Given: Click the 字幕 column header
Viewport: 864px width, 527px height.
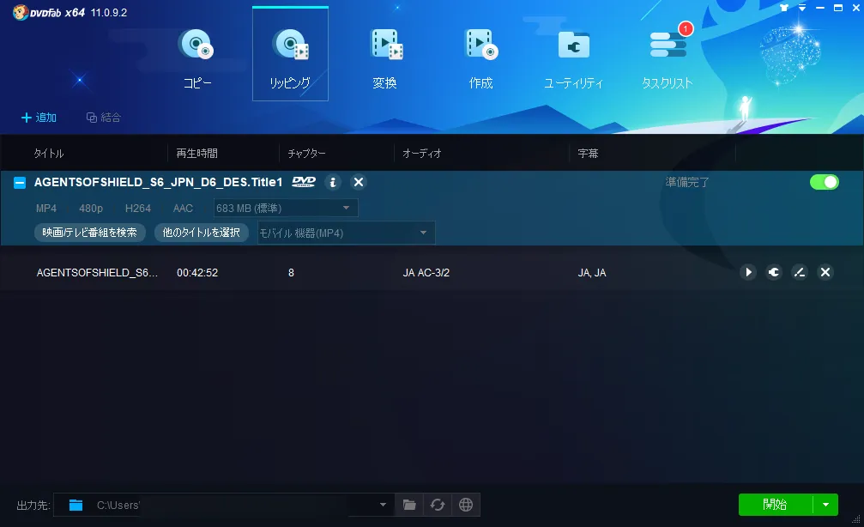Looking at the screenshot, I should (588, 154).
